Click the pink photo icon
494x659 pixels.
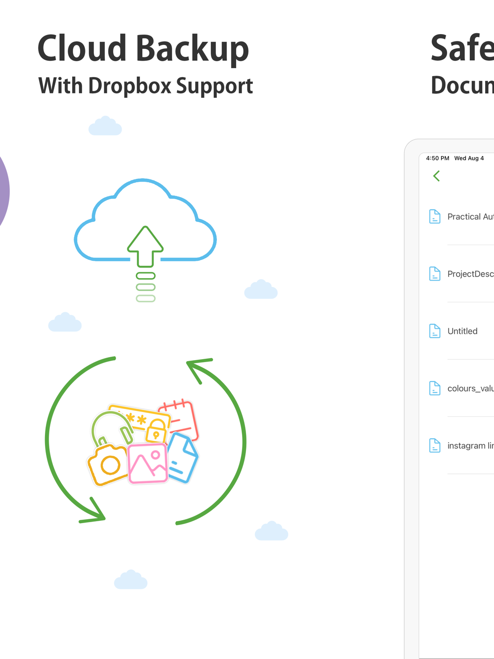(148, 463)
